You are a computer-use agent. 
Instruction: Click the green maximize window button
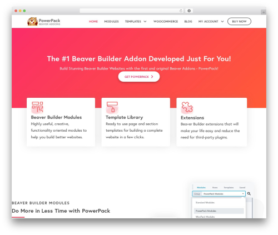point(24,11)
